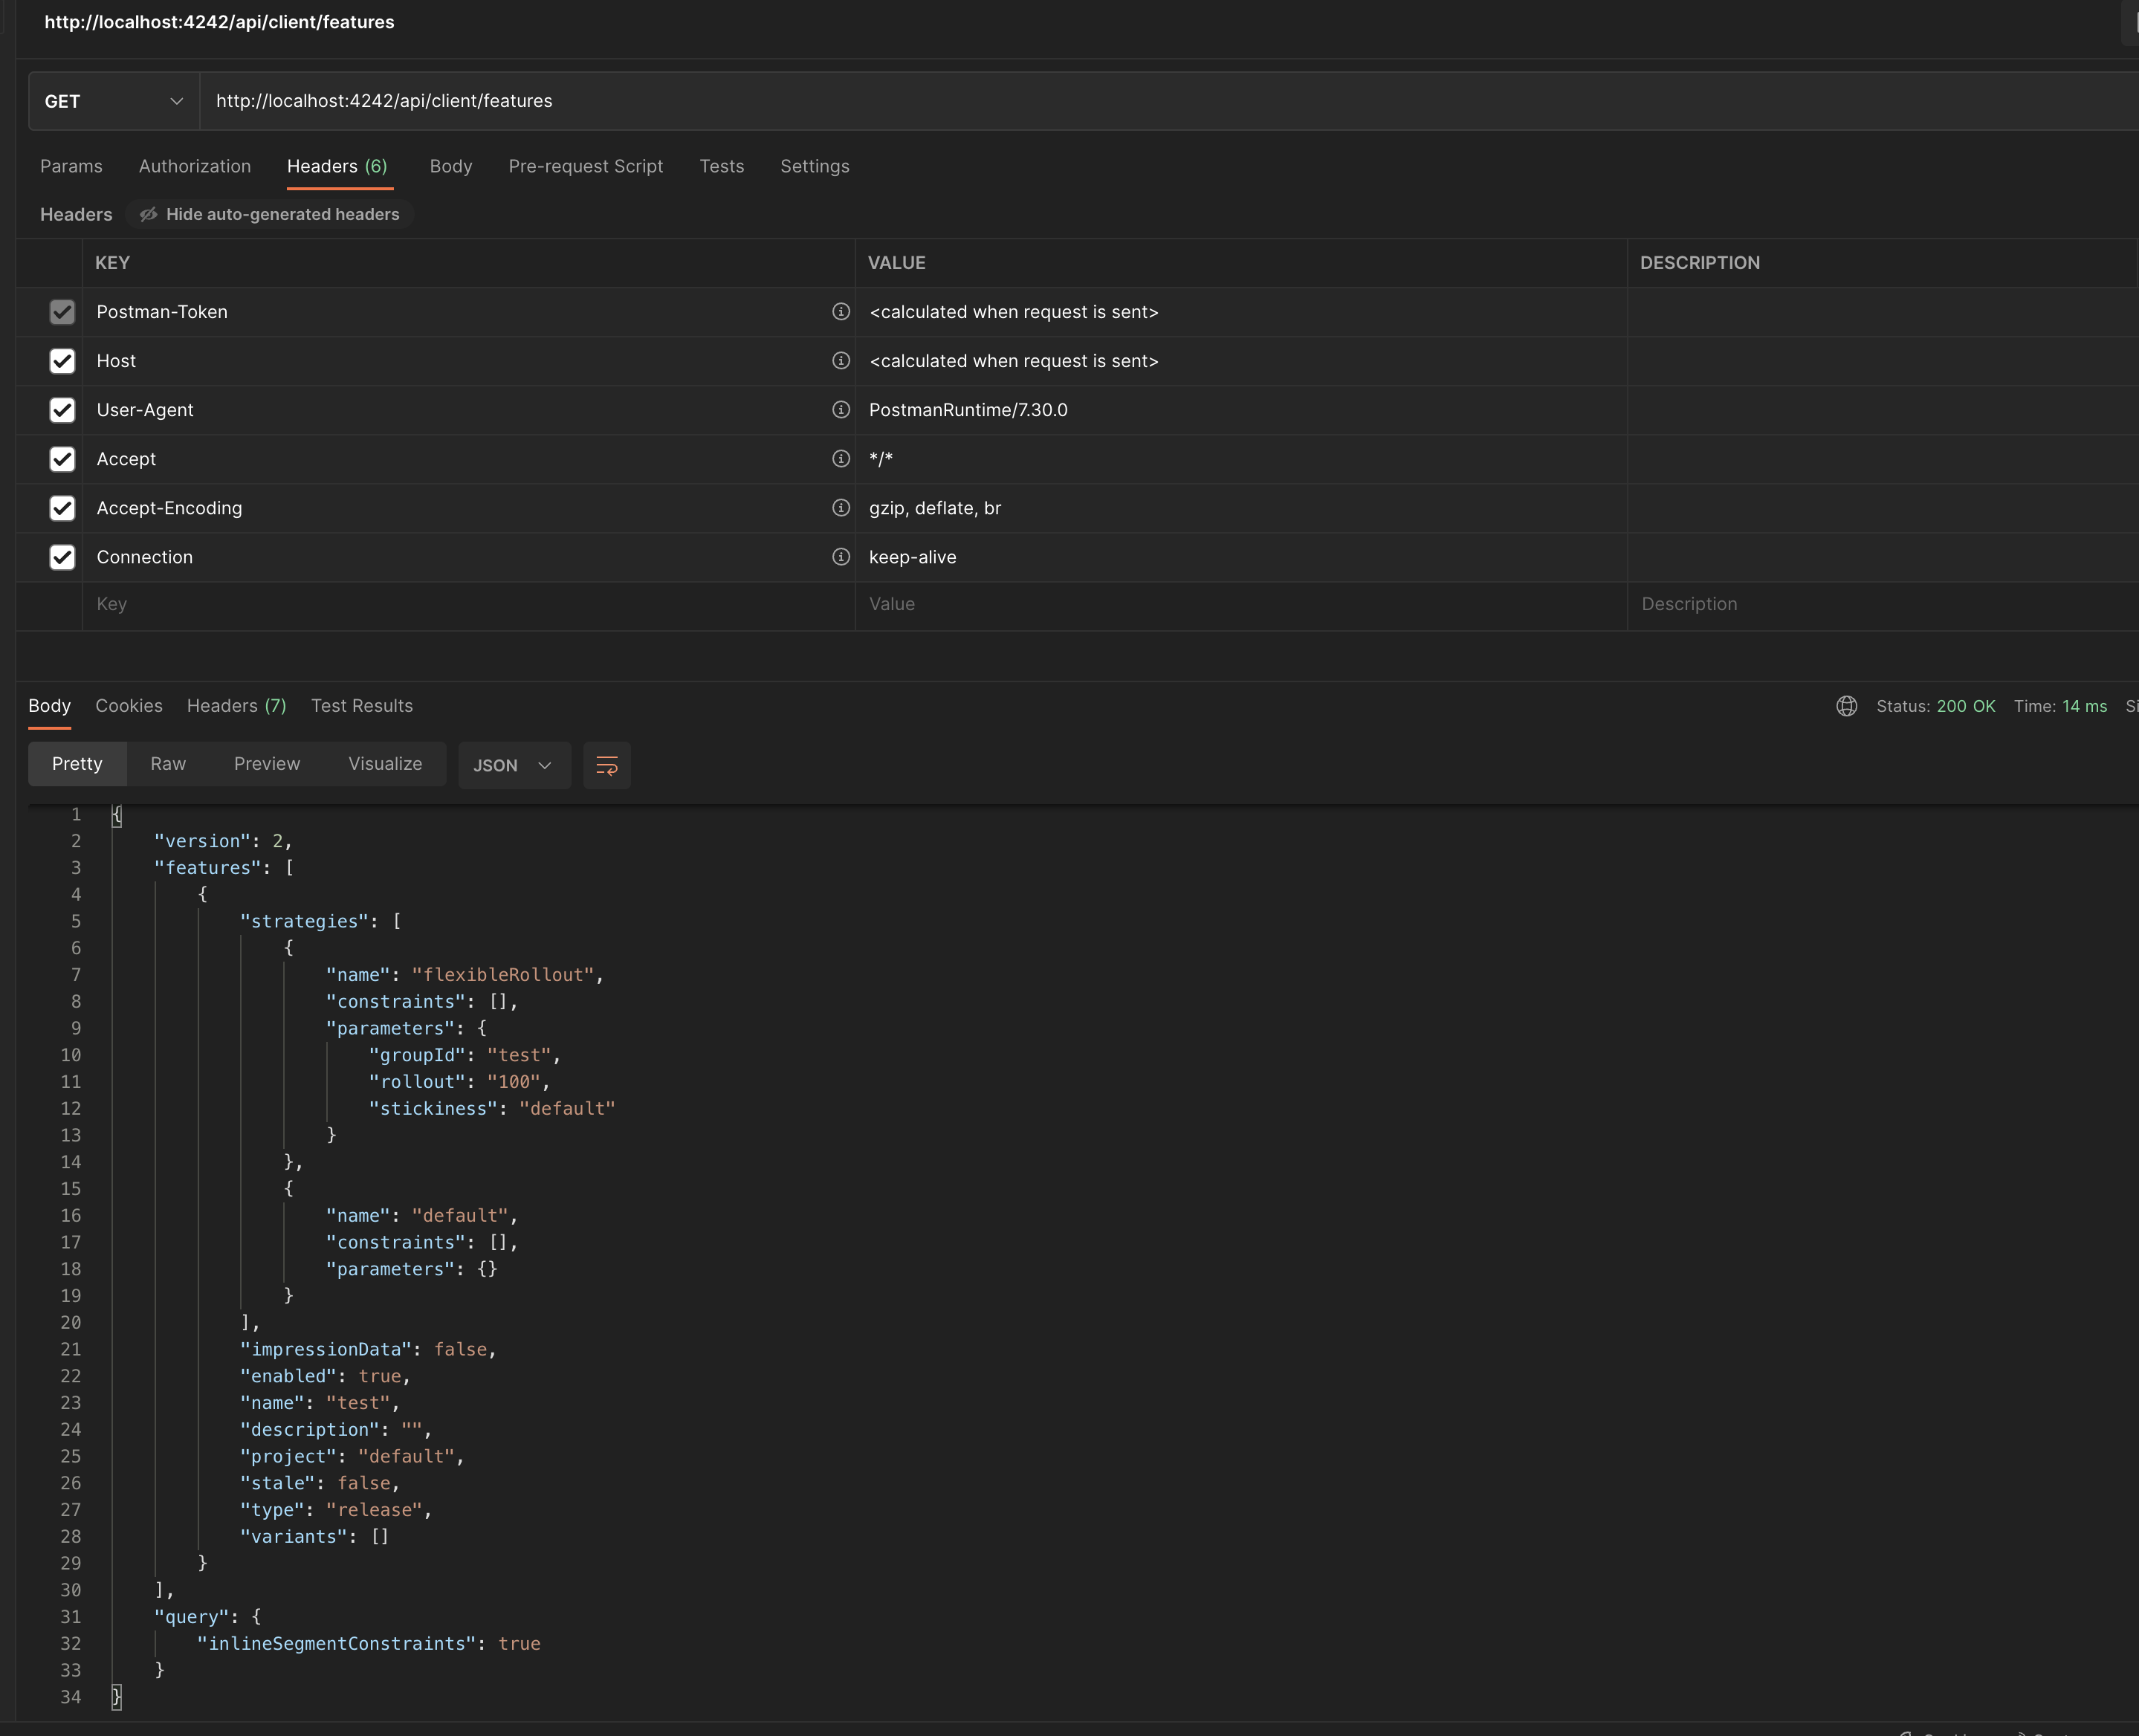Image resolution: width=2139 pixels, height=1736 pixels.
Task: Uncheck the Accept header checkbox
Action: coord(62,459)
